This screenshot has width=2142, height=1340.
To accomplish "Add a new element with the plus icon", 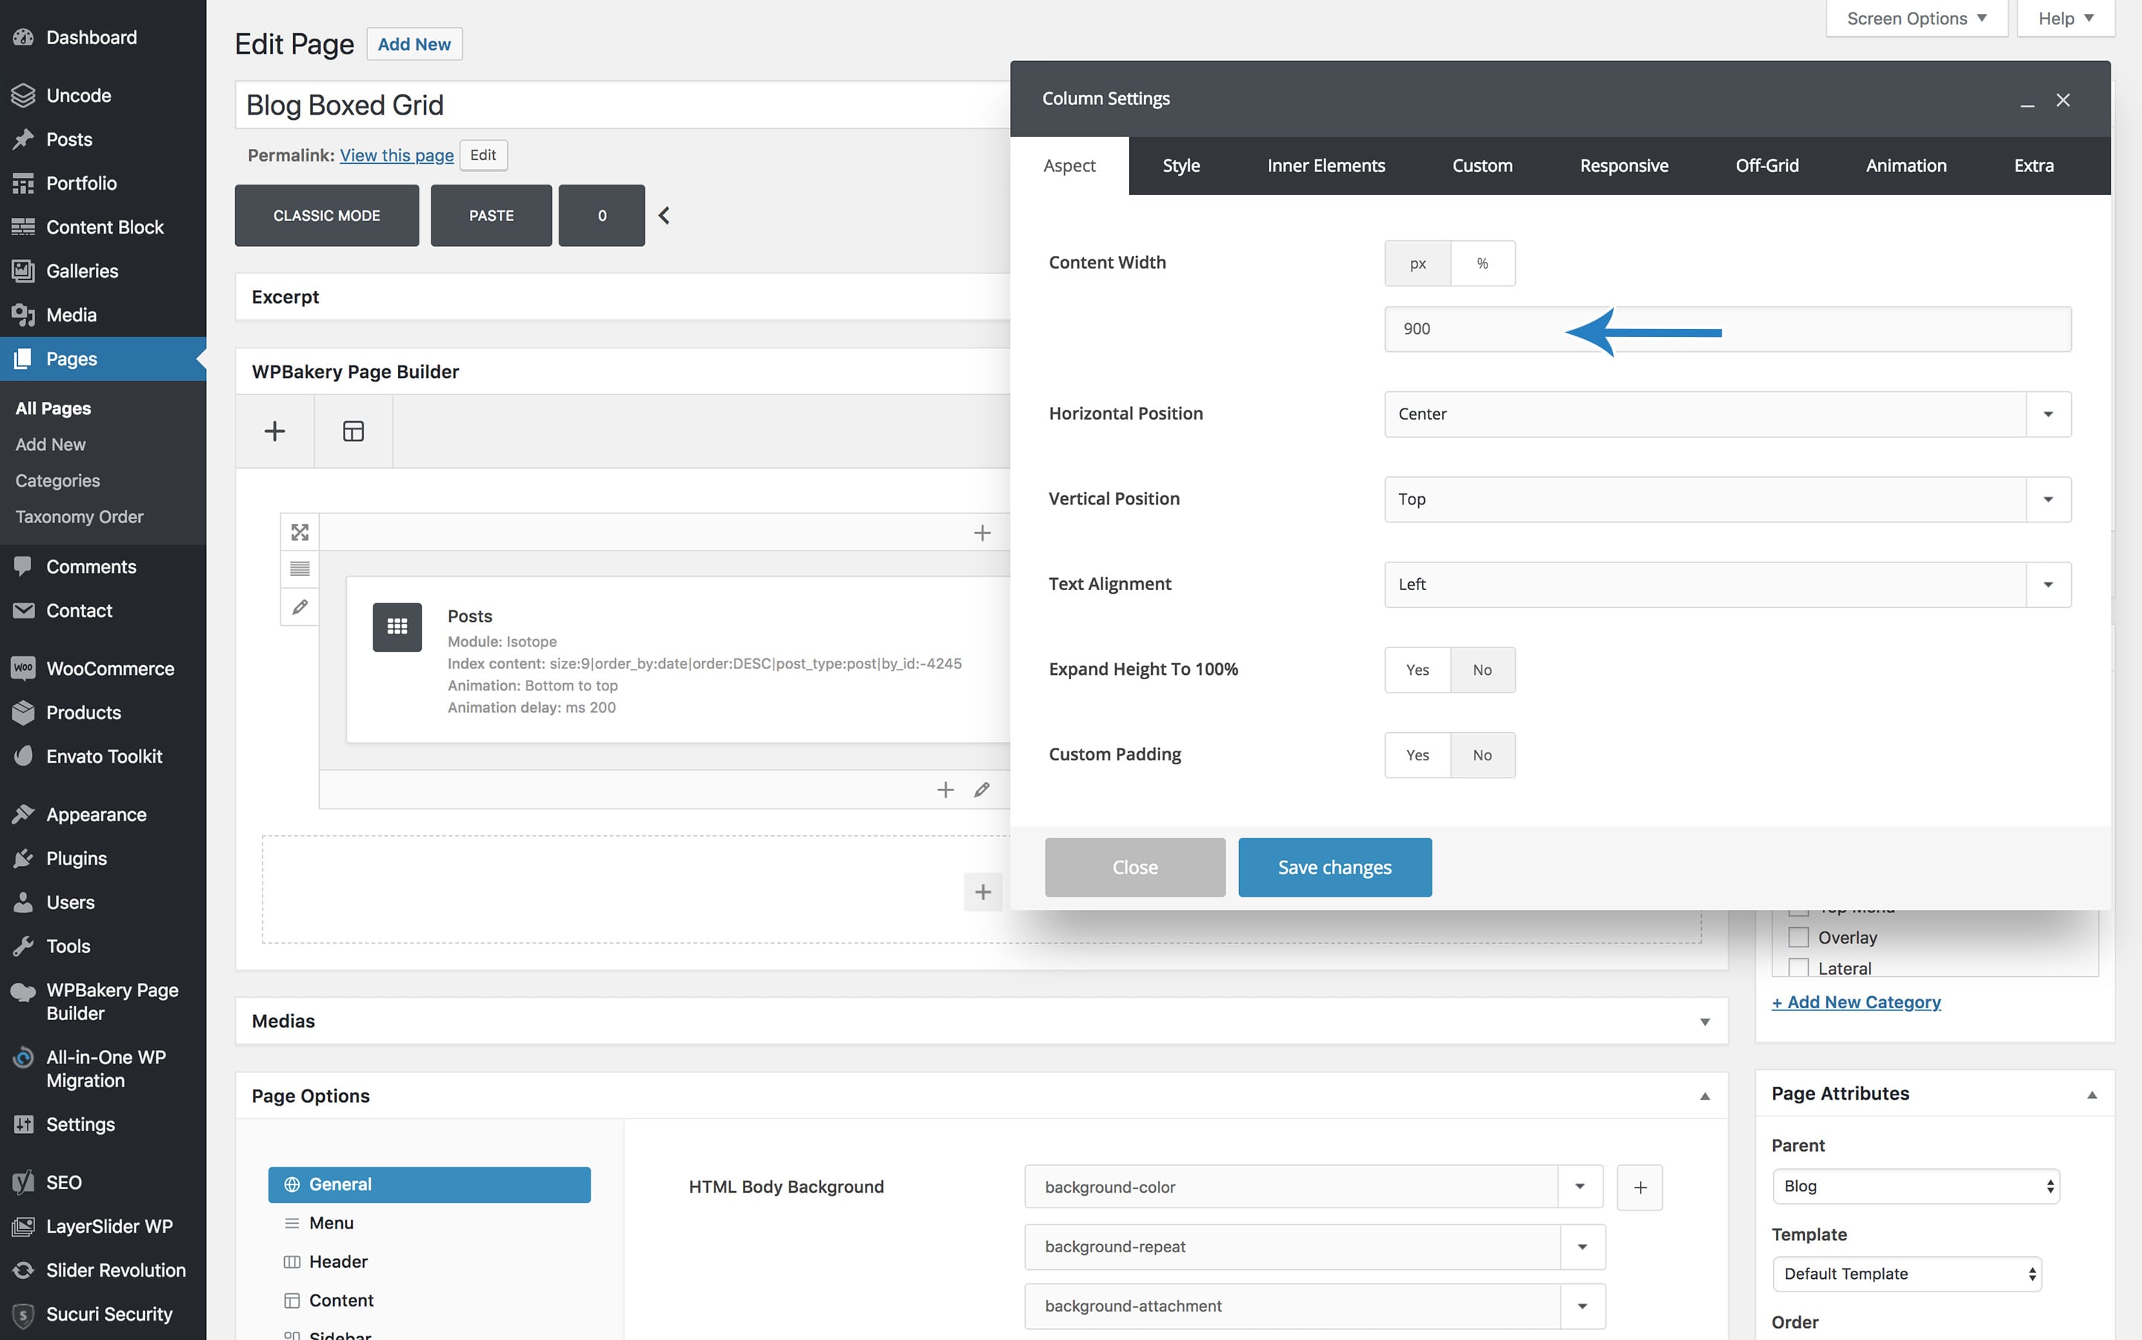I will 274,431.
